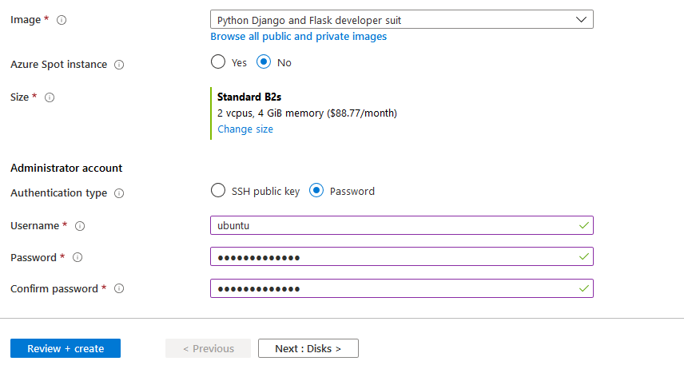
Task: Open Browse all public and private images
Action: click(298, 36)
